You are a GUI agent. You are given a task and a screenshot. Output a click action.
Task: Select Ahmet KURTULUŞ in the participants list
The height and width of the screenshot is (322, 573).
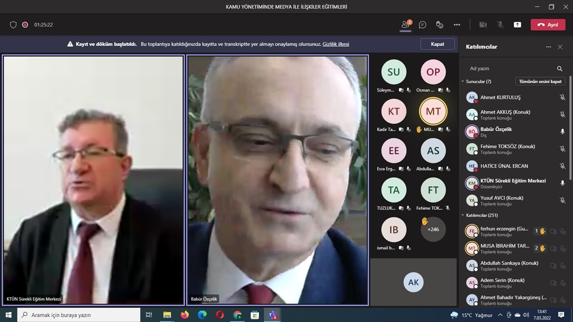[x=500, y=97]
